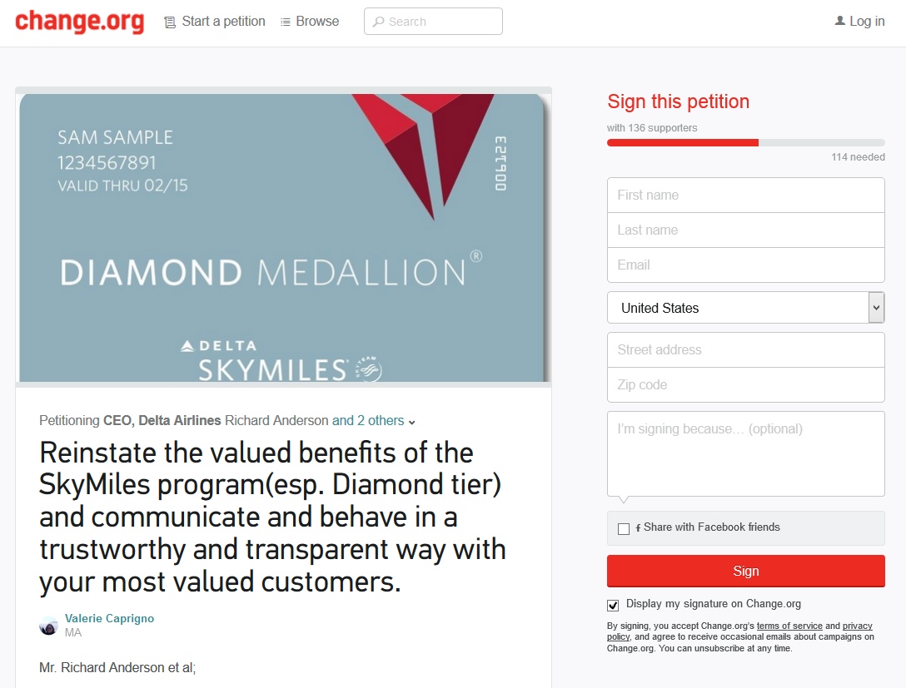
Task: Click the Diamond Medallion card image
Action: [x=283, y=237]
